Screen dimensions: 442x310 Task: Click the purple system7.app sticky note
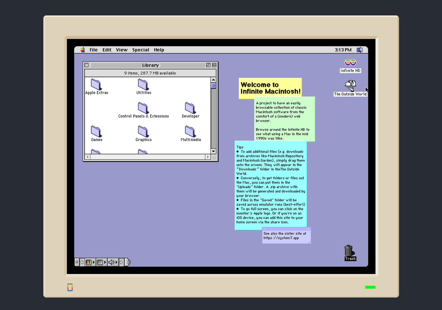click(286, 236)
